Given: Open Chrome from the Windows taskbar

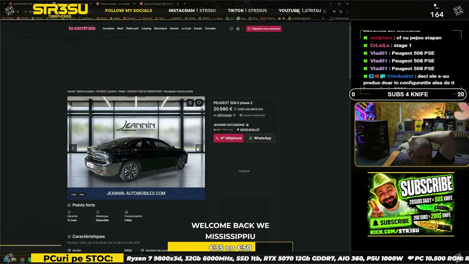Looking at the screenshot, I should pos(22,260).
